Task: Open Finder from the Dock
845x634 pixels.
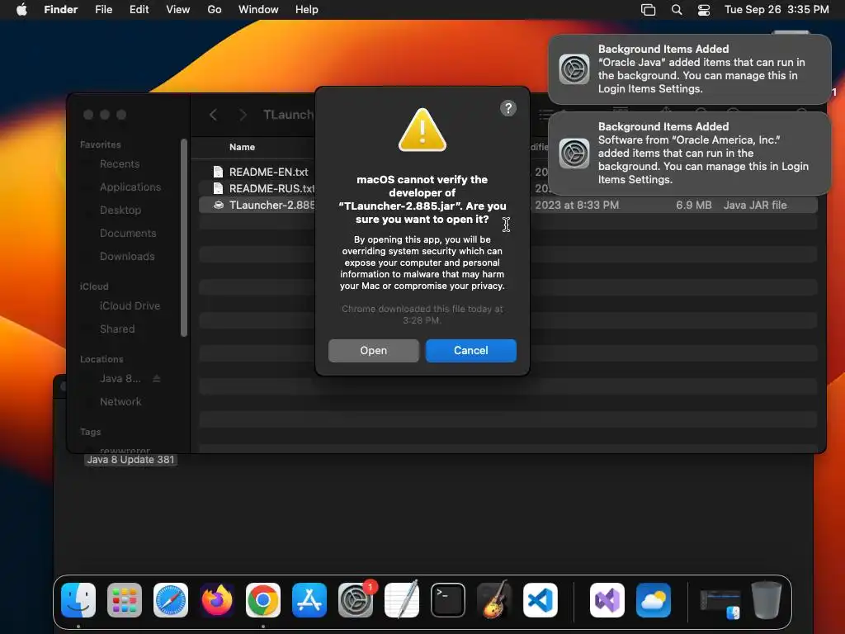Action: pos(78,600)
